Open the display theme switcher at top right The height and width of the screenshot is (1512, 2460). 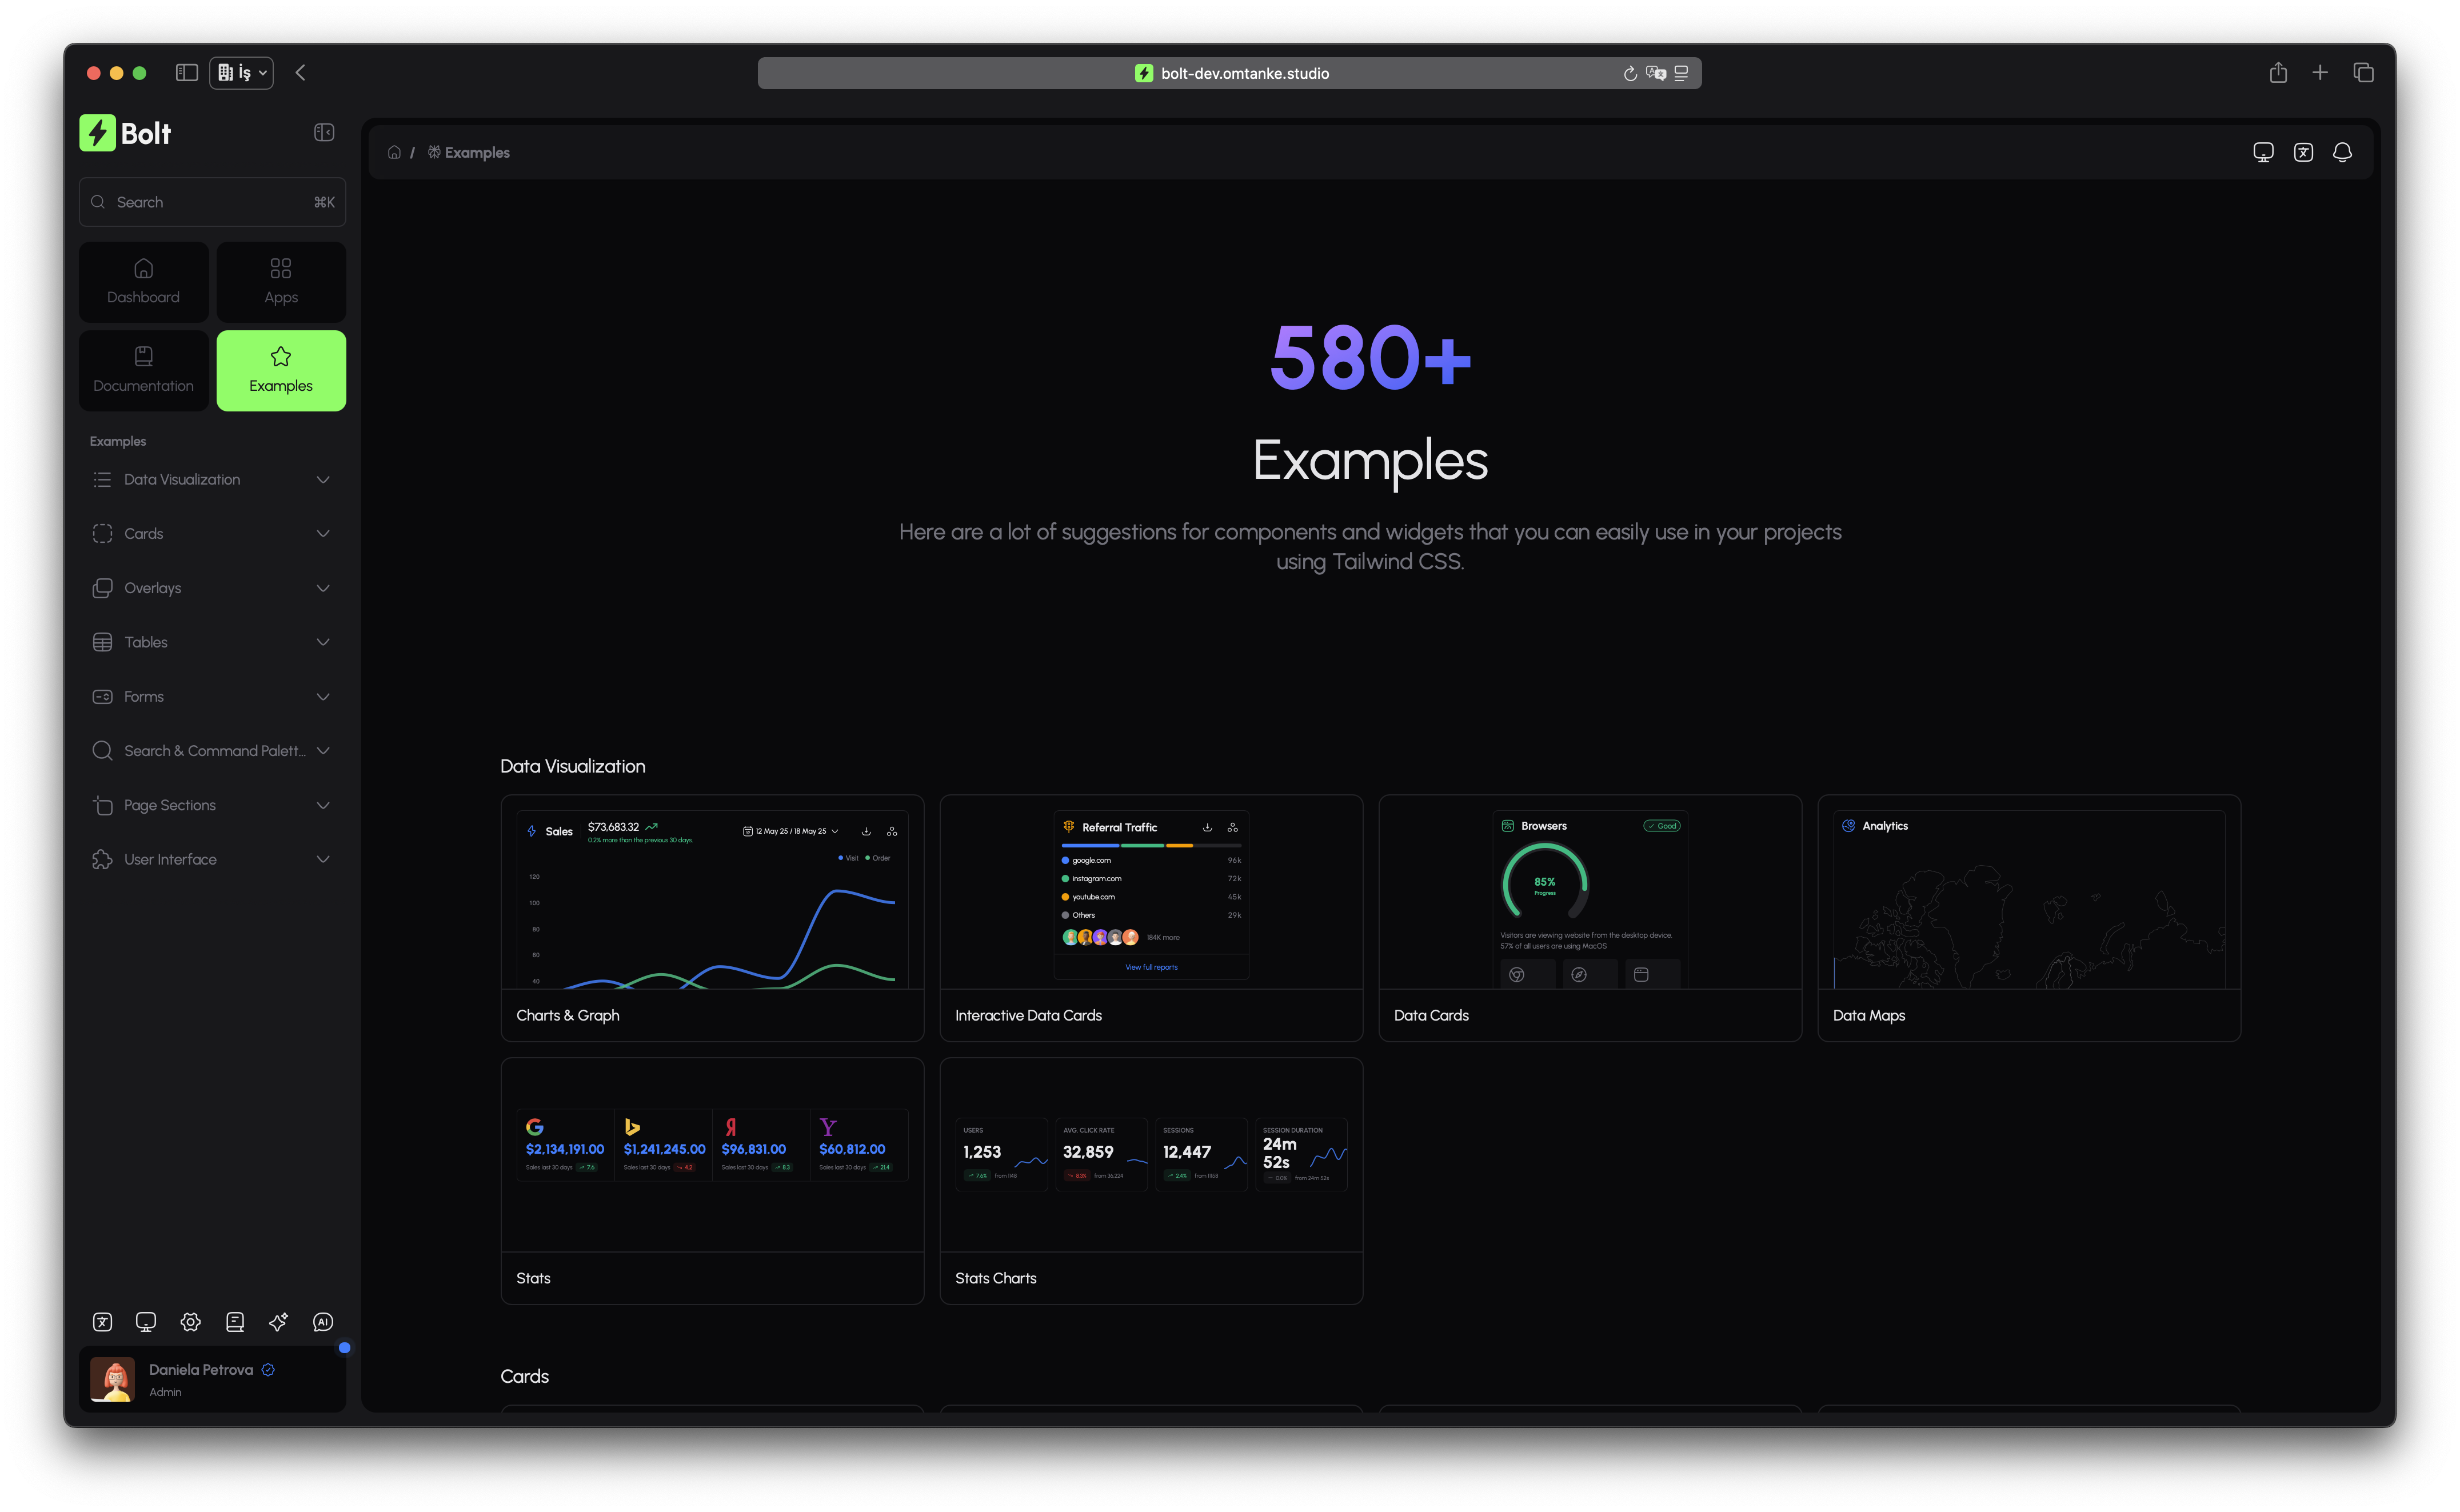[x=2264, y=152]
